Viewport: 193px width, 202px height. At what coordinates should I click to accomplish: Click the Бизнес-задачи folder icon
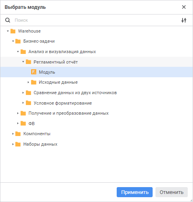tap(18, 41)
